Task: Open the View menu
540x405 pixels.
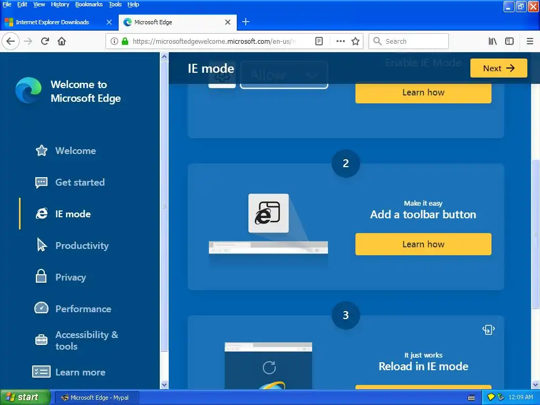Action: point(39,4)
